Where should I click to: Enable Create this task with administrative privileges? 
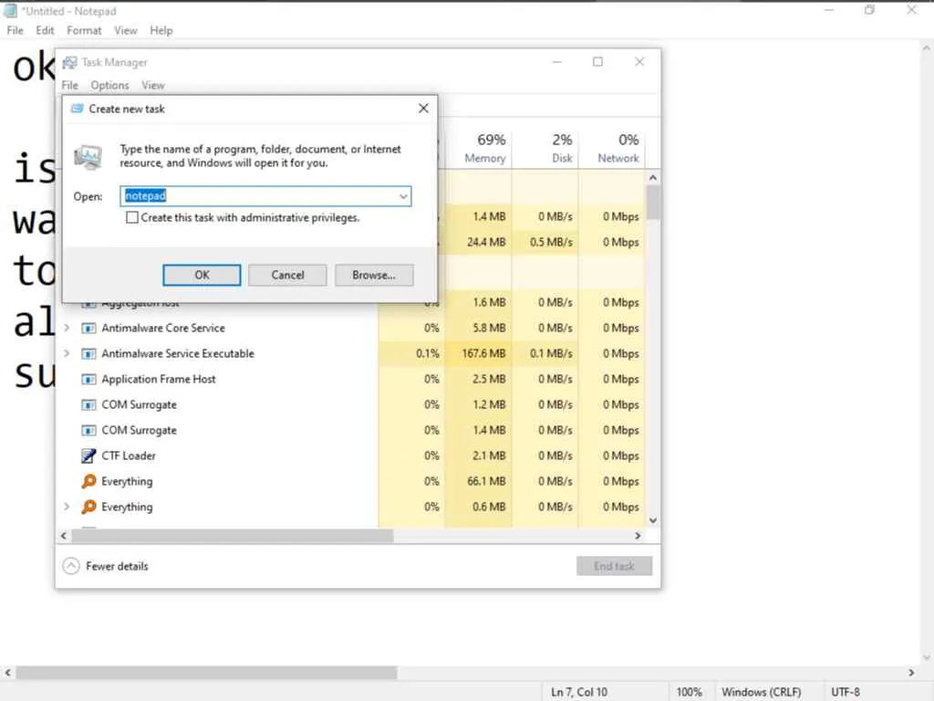pos(132,217)
